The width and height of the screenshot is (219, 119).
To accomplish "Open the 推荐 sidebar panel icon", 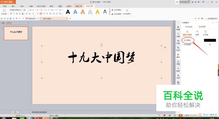I will tap(178, 70).
